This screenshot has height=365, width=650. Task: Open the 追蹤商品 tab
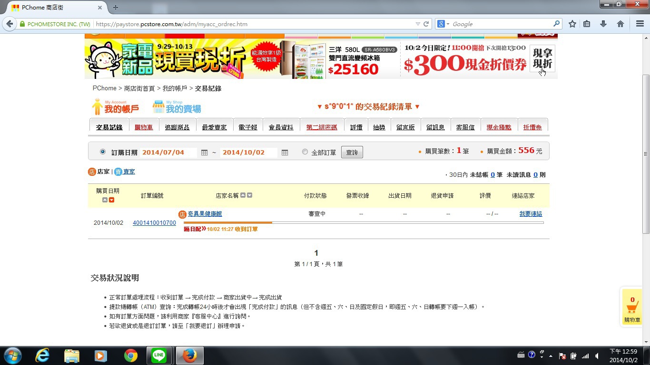[x=177, y=127]
